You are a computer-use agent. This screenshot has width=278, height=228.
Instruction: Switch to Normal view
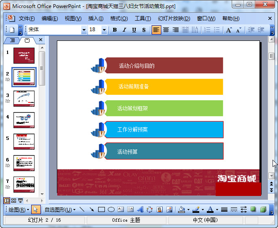[7, 201]
